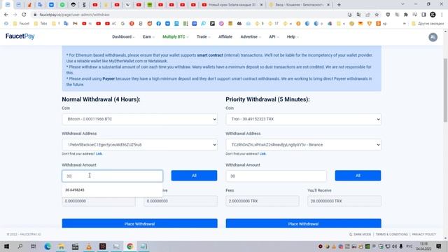
Task: Open VLC media player from the taskbar
Action: 89,246
